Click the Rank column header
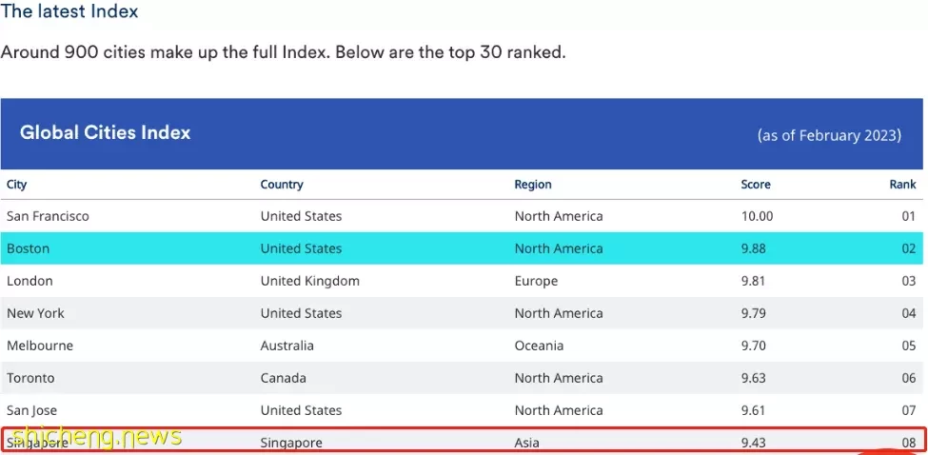 [x=902, y=184]
